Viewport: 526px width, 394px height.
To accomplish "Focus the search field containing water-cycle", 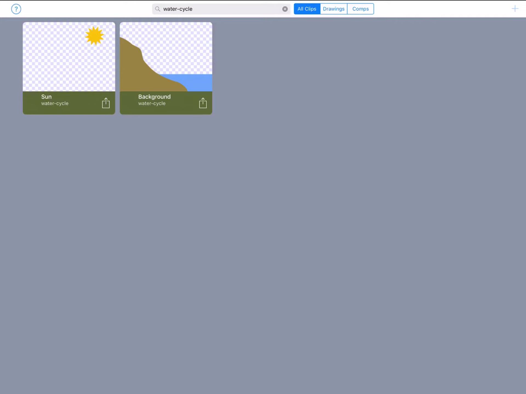I will click(x=221, y=9).
